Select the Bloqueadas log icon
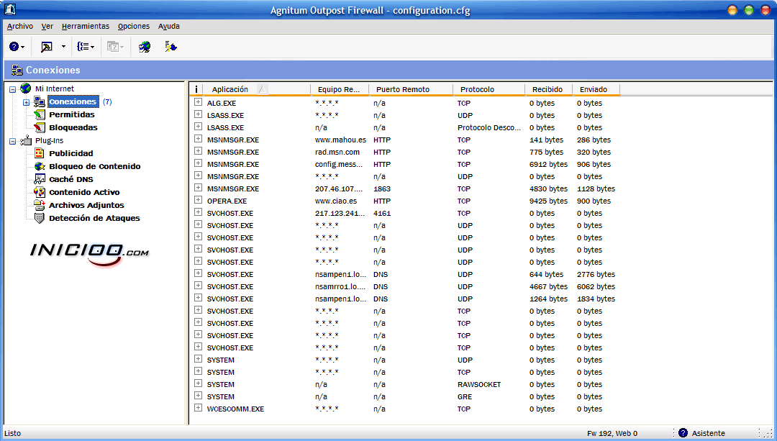Screen dimensions: 777x441 [40, 127]
